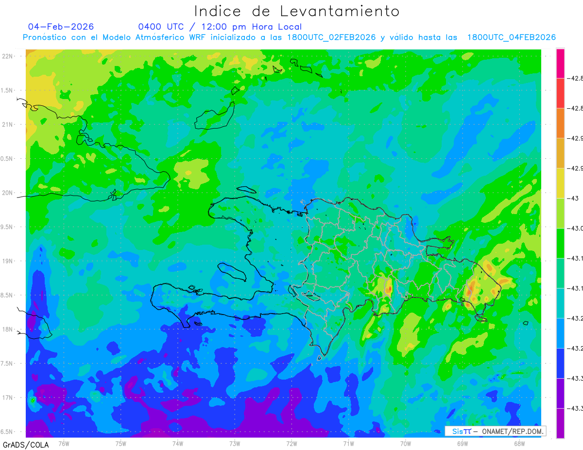Click the 69W longitude label
Viewport: 583px width, 450px height.
click(463, 443)
